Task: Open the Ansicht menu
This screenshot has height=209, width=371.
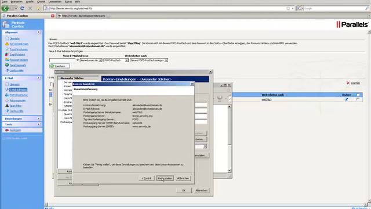Action: (30, 2)
